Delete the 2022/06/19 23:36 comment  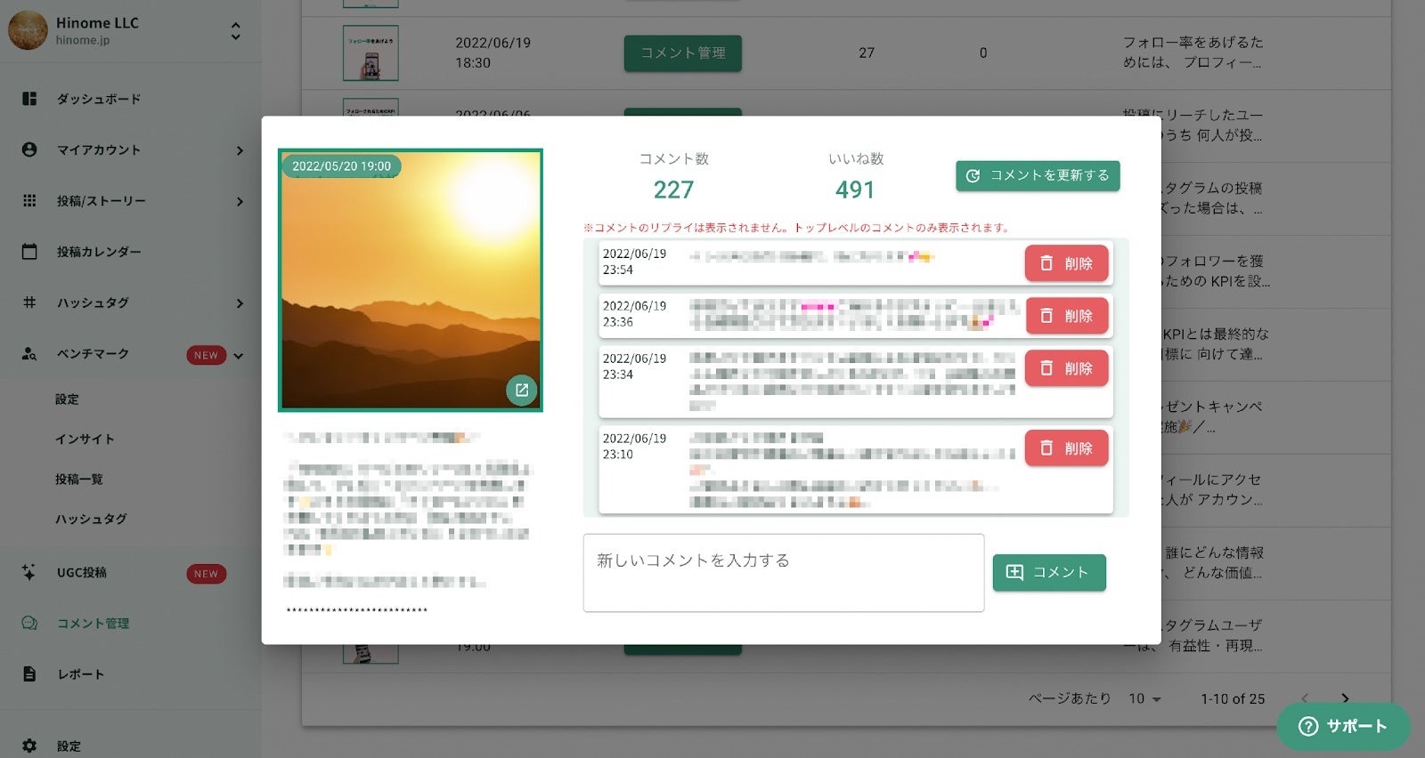pos(1067,316)
